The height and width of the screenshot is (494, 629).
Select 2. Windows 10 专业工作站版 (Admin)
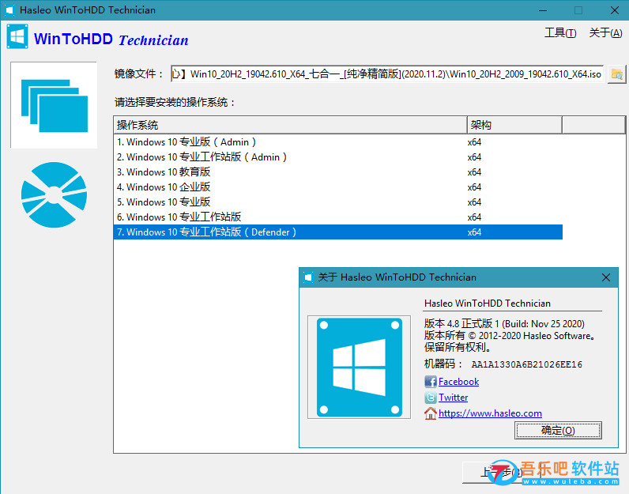click(x=337, y=157)
